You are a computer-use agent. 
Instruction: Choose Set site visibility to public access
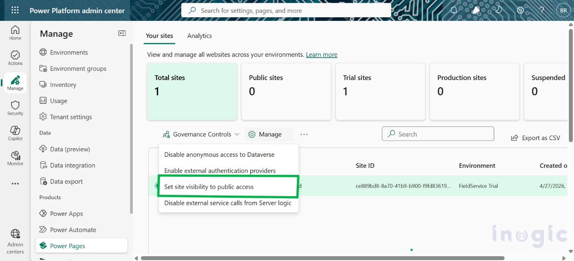(x=229, y=187)
